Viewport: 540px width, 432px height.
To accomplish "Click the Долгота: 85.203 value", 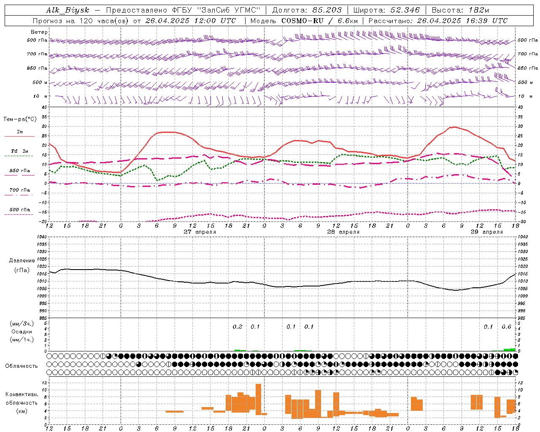I will click(307, 10).
